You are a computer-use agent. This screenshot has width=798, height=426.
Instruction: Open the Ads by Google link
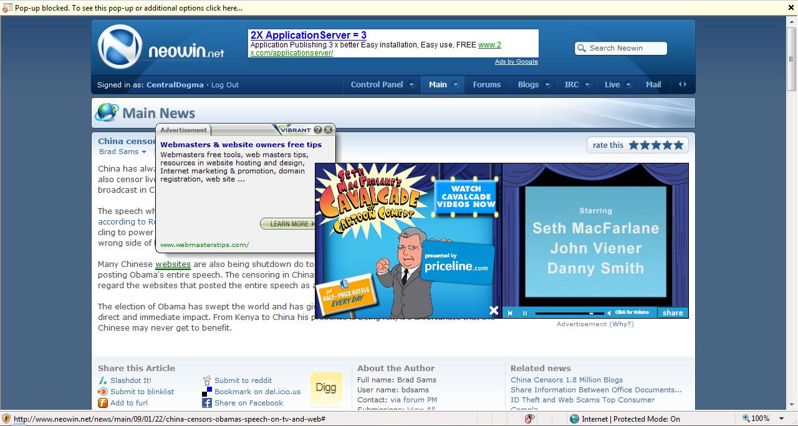[x=516, y=62]
